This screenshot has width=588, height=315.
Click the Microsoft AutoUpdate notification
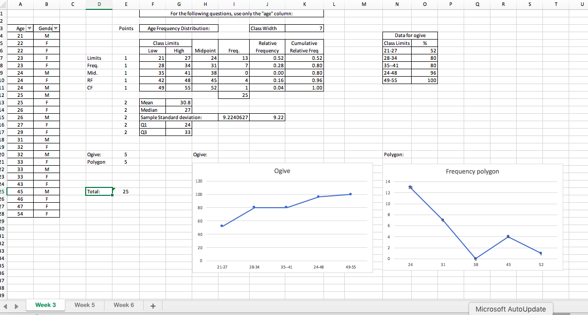click(x=511, y=309)
